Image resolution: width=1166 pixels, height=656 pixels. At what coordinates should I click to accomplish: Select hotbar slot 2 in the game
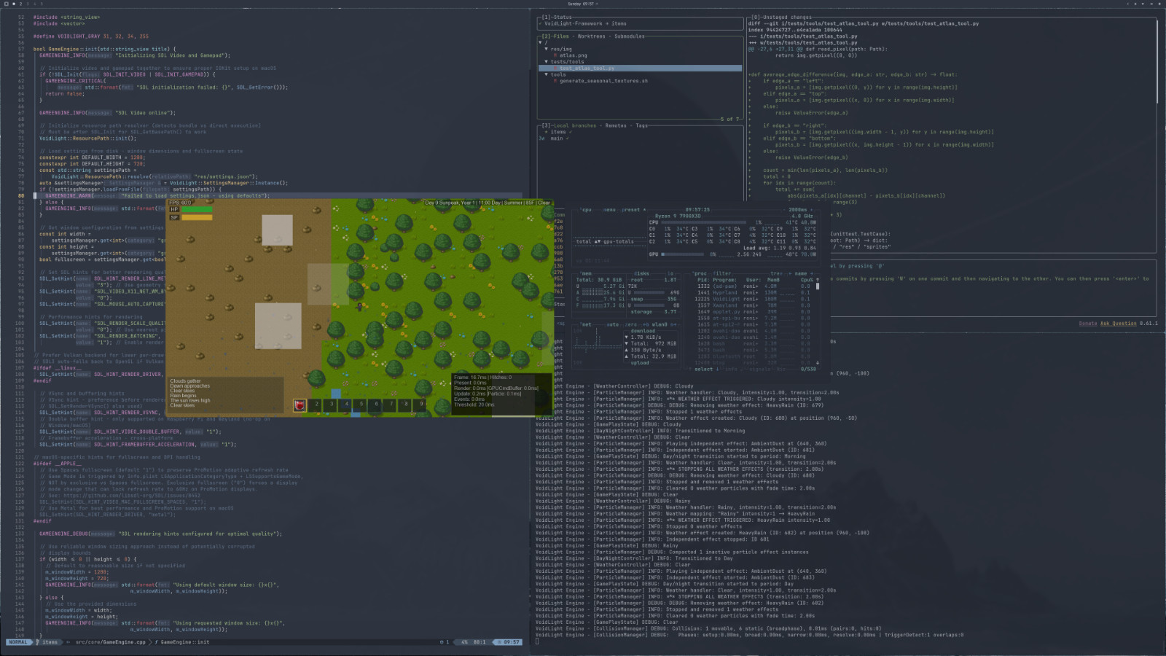point(316,404)
